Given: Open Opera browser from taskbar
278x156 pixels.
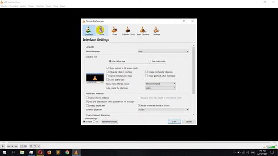Looking at the screenshot, I should 40,152.
